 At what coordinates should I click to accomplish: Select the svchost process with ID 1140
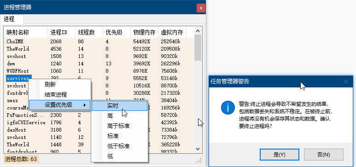pos(99,137)
